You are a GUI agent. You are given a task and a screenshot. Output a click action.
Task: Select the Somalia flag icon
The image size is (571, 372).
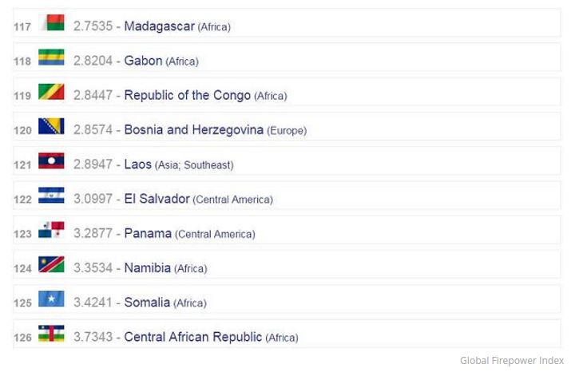[51, 299]
